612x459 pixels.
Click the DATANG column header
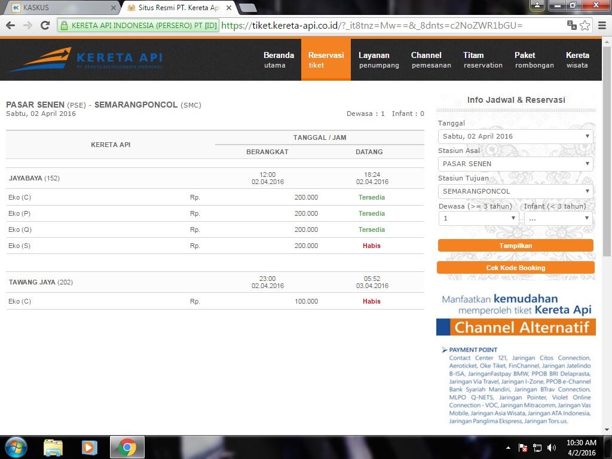click(369, 152)
